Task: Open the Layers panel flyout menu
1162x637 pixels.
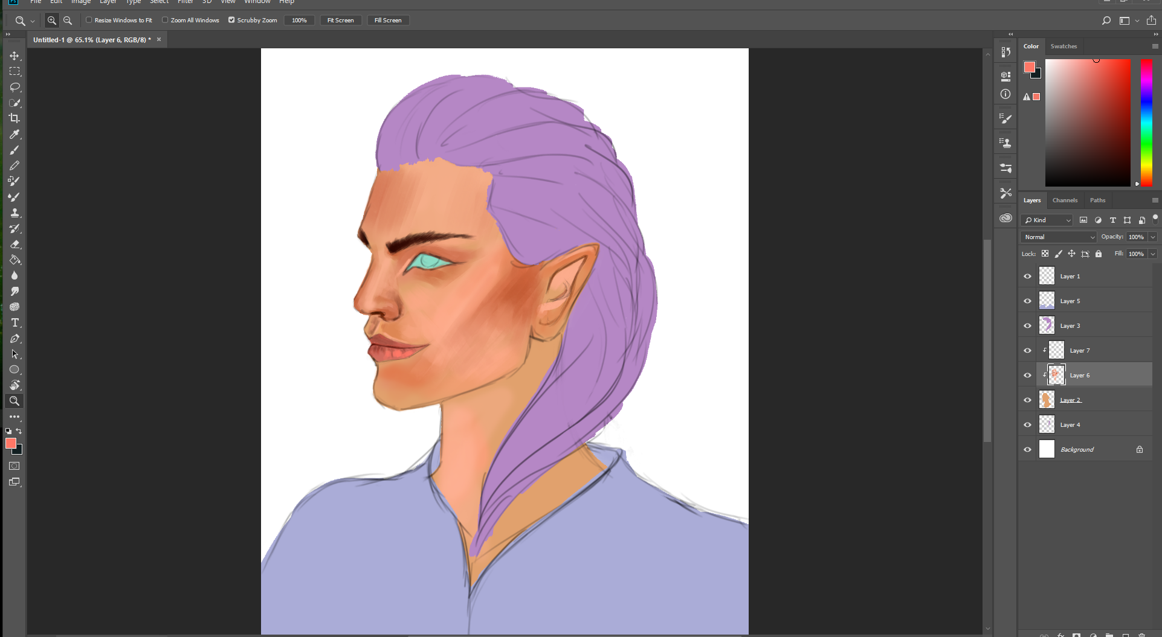Action: coord(1155,200)
